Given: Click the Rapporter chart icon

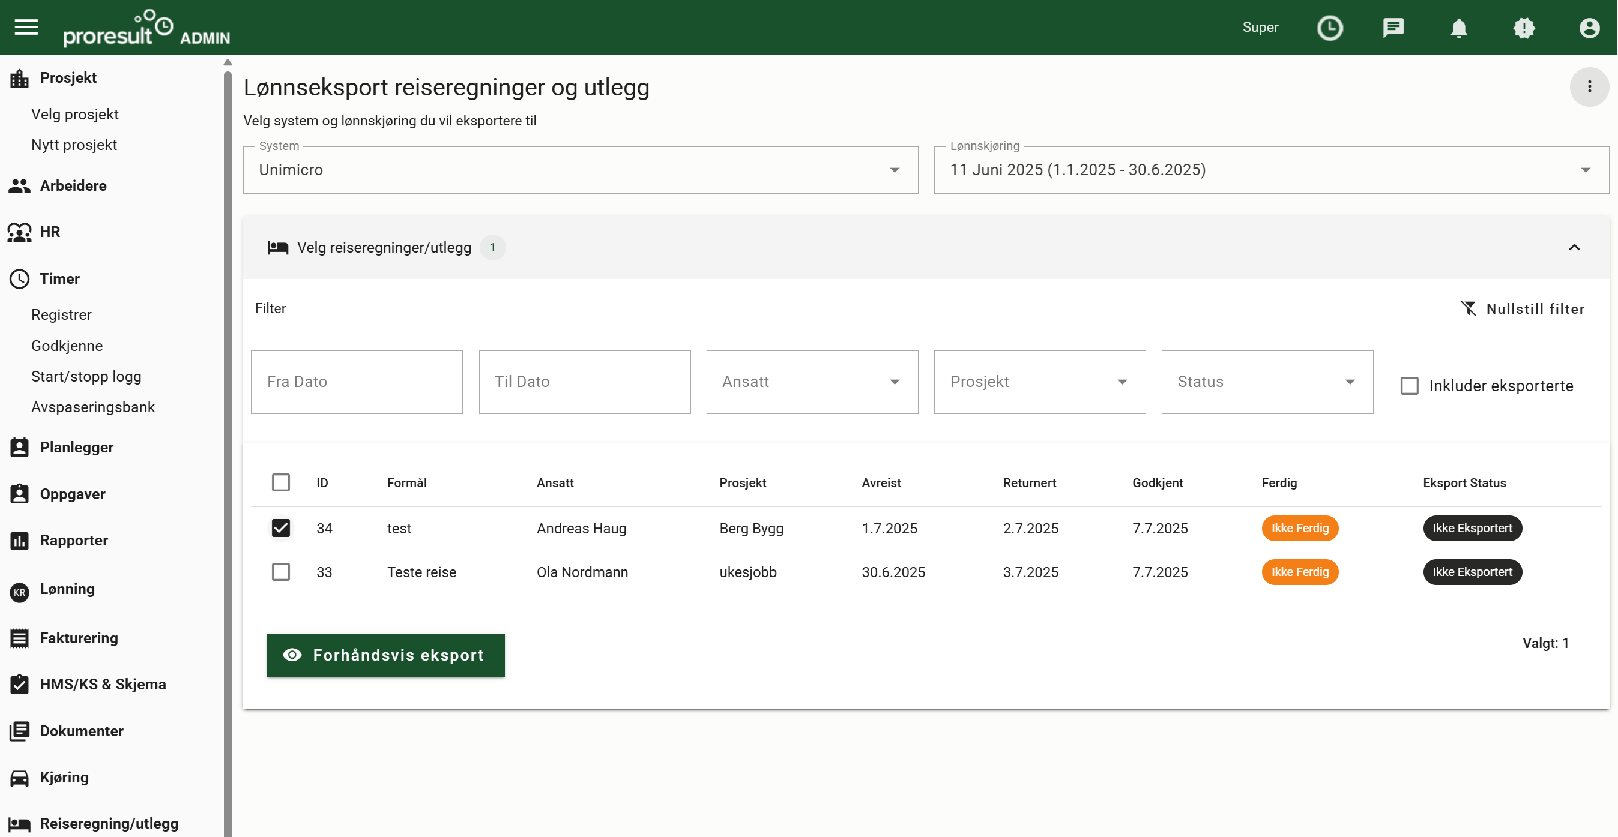Looking at the screenshot, I should point(19,541).
